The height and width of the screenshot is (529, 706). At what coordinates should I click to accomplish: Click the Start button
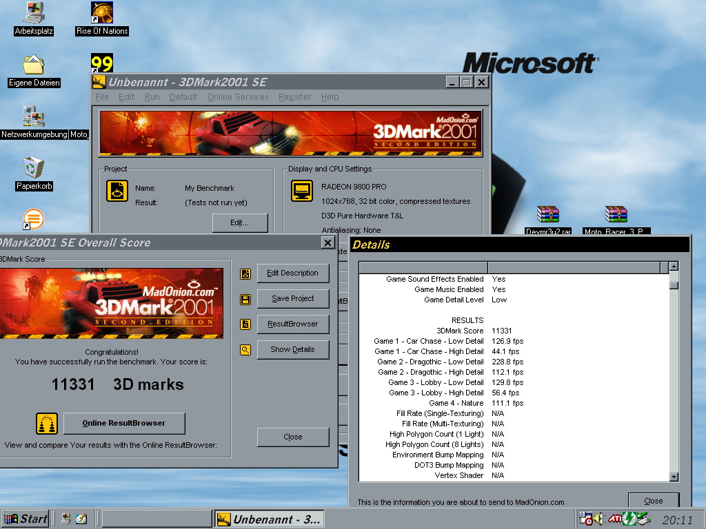click(x=26, y=519)
